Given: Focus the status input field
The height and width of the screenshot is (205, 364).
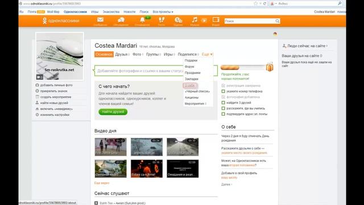Looking at the screenshot, I should tap(156, 71).
